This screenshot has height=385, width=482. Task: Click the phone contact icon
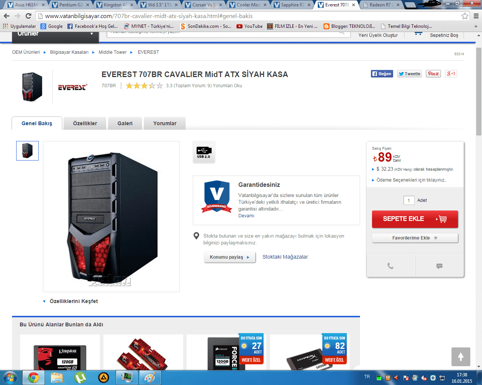(390, 266)
